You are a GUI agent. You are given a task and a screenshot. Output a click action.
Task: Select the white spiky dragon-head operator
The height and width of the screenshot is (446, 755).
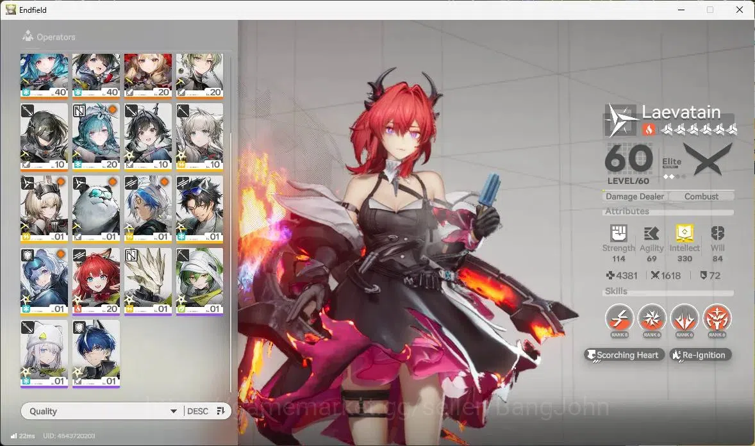tap(148, 282)
